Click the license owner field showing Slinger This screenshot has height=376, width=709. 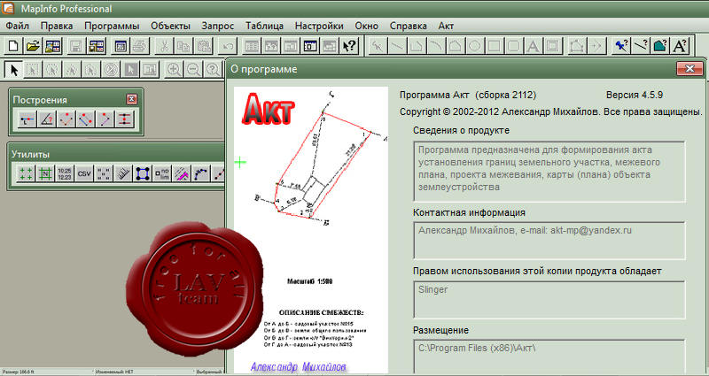pos(549,299)
